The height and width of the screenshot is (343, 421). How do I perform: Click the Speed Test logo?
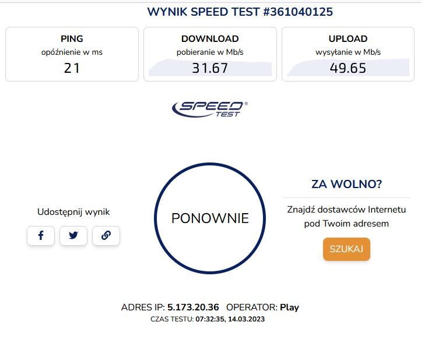[x=210, y=109]
